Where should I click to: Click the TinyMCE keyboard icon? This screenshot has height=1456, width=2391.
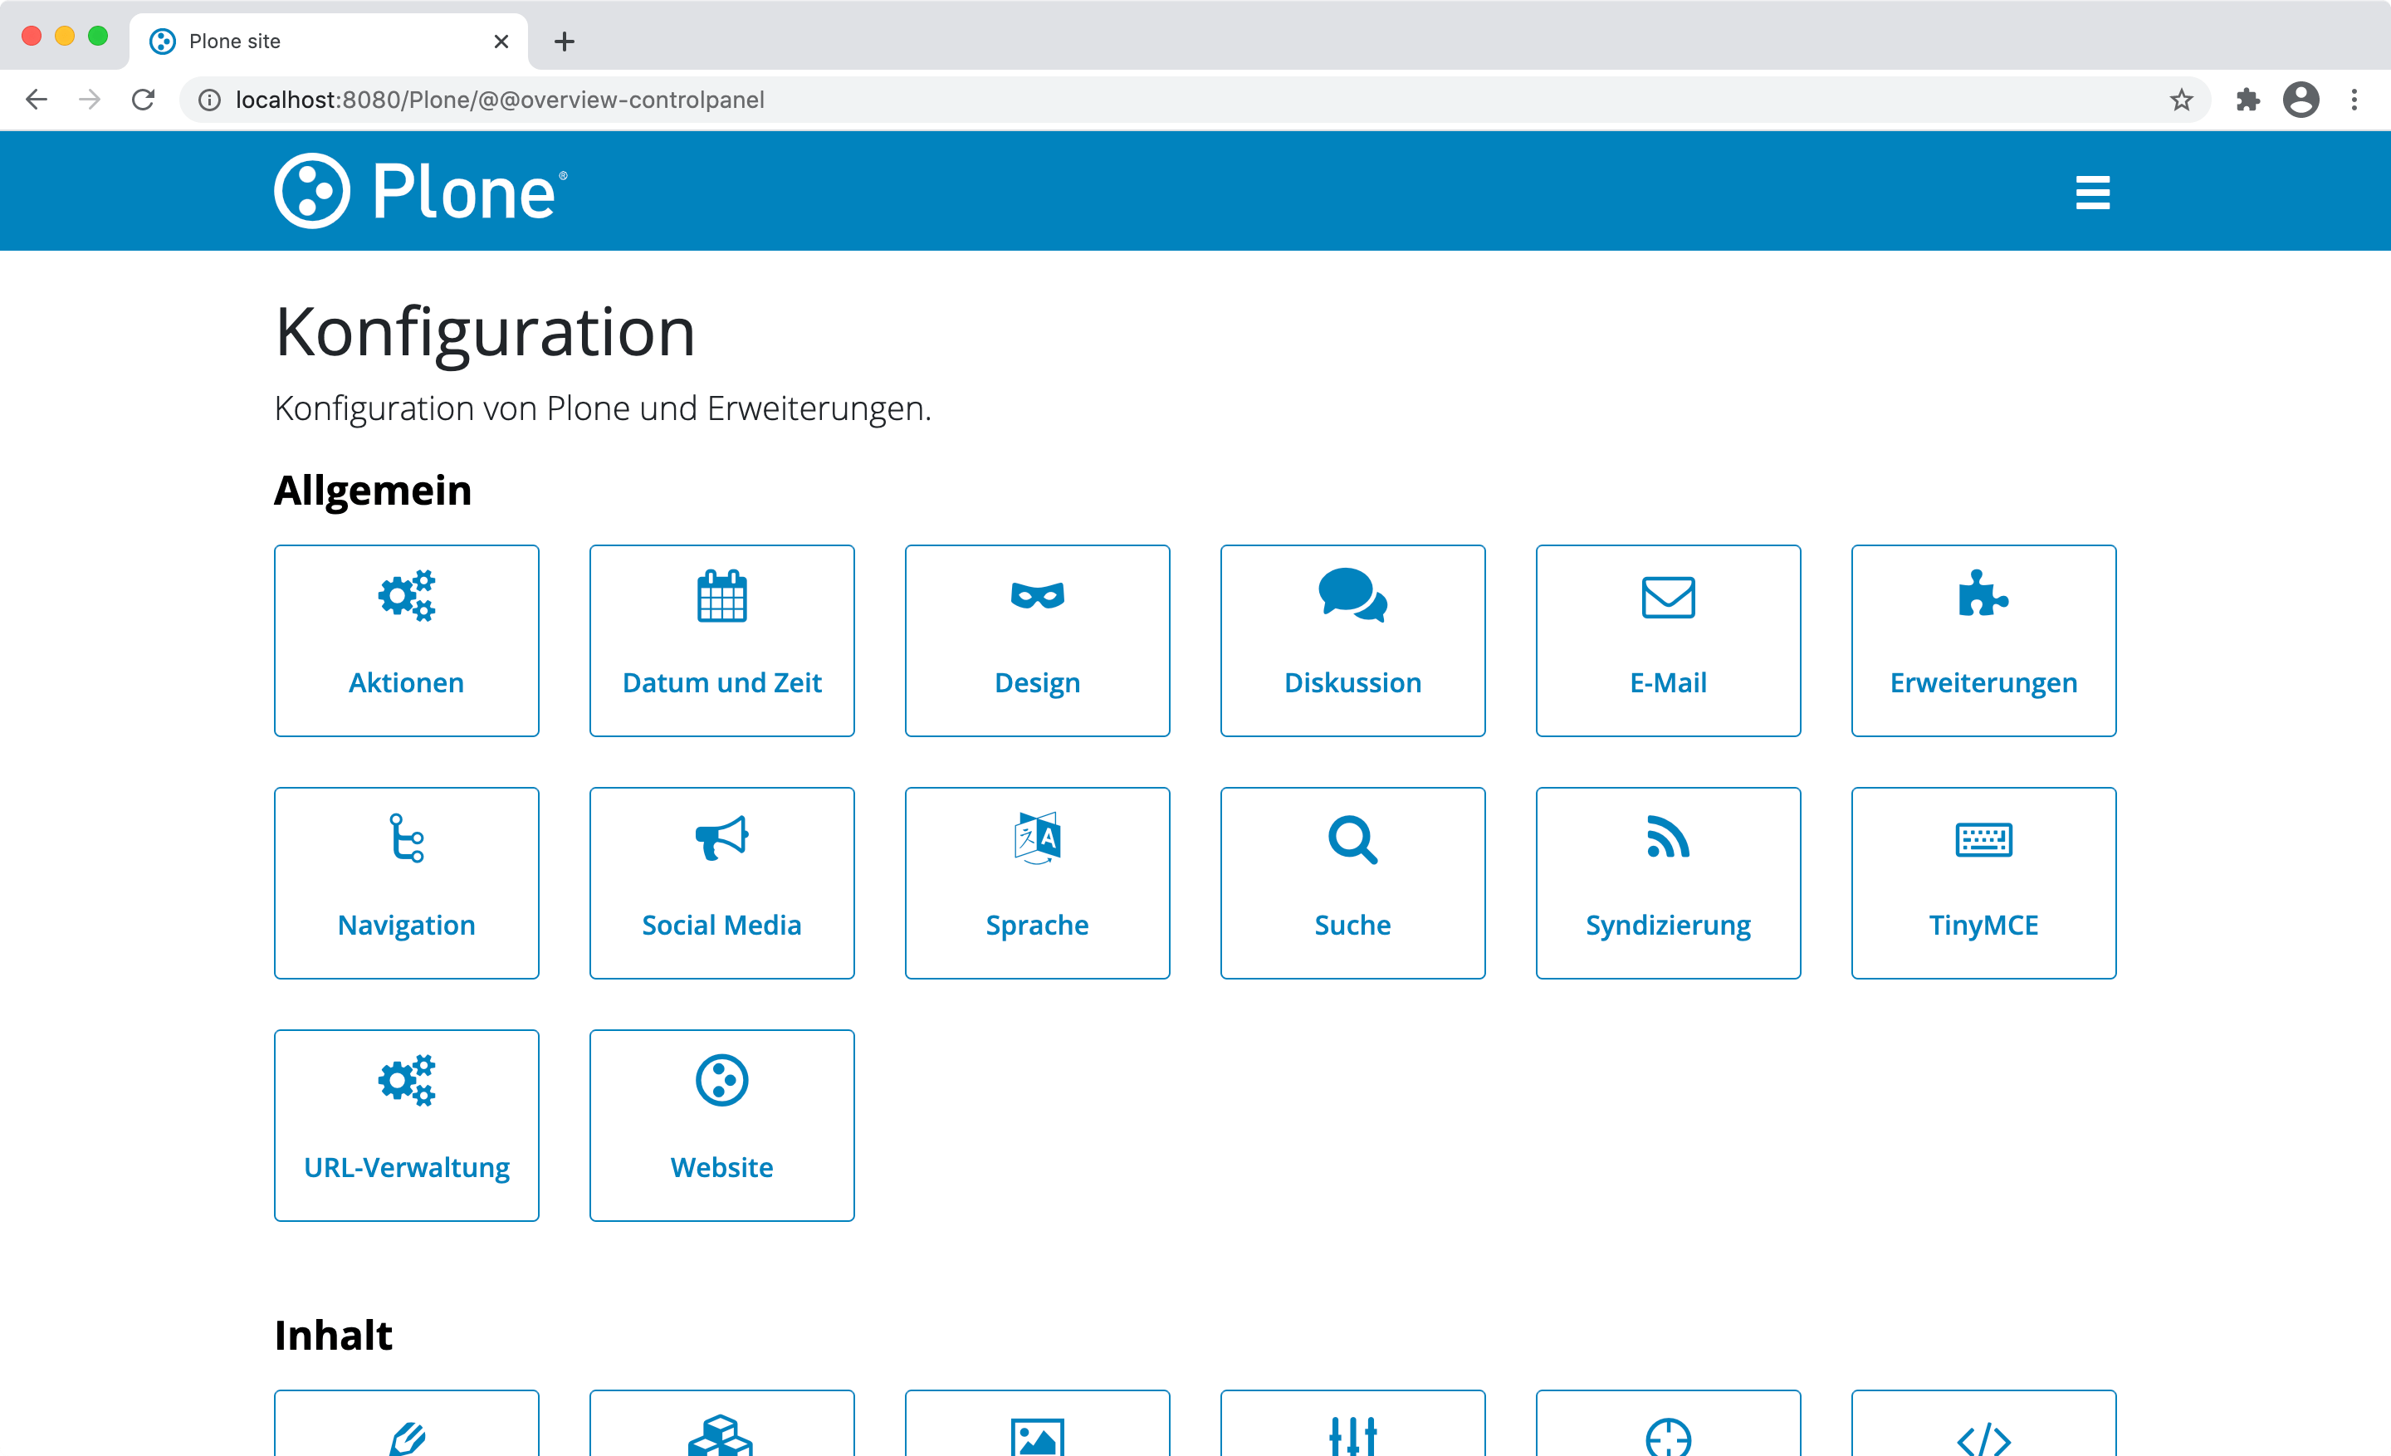click(x=1983, y=840)
